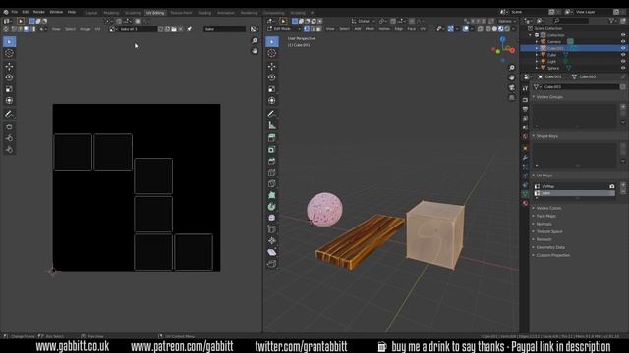This screenshot has height=353, width=629.
Task: Open the Edit Mode dropdown
Action: click(284, 29)
